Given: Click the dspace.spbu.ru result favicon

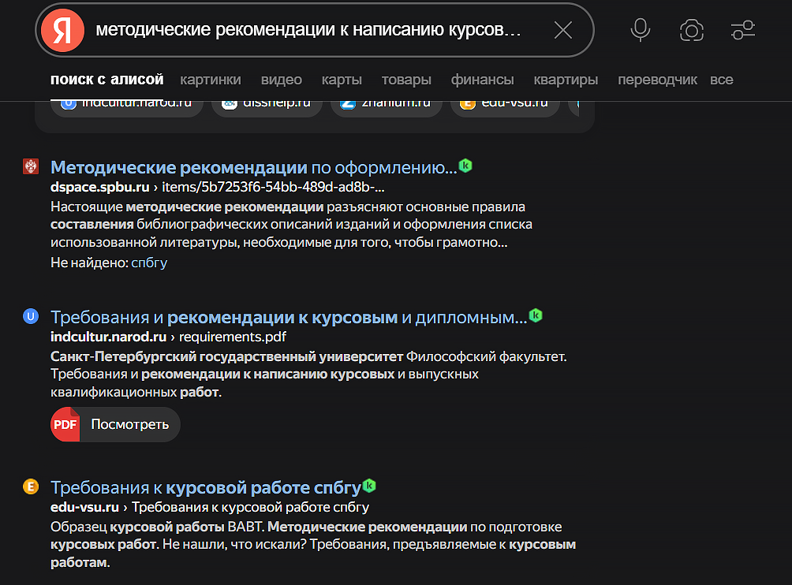Looking at the screenshot, I should tap(31, 166).
